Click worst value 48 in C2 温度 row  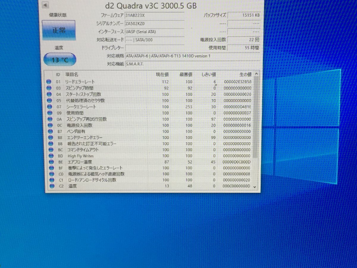pyautogui.click(x=189, y=186)
